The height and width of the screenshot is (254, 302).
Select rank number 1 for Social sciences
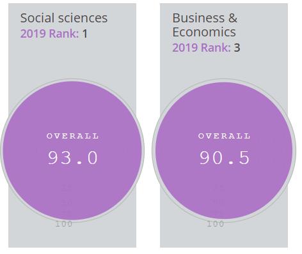85,34
